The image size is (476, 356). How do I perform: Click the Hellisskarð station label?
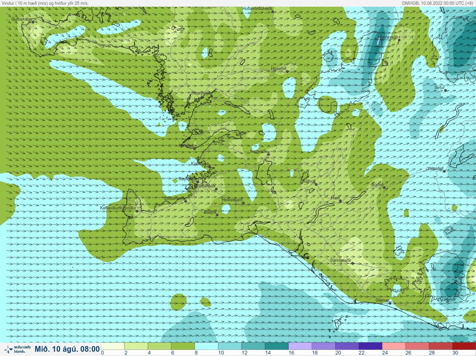click(232, 200)
